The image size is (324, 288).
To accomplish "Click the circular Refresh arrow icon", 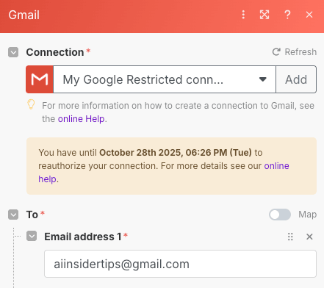I will (276, 52).
